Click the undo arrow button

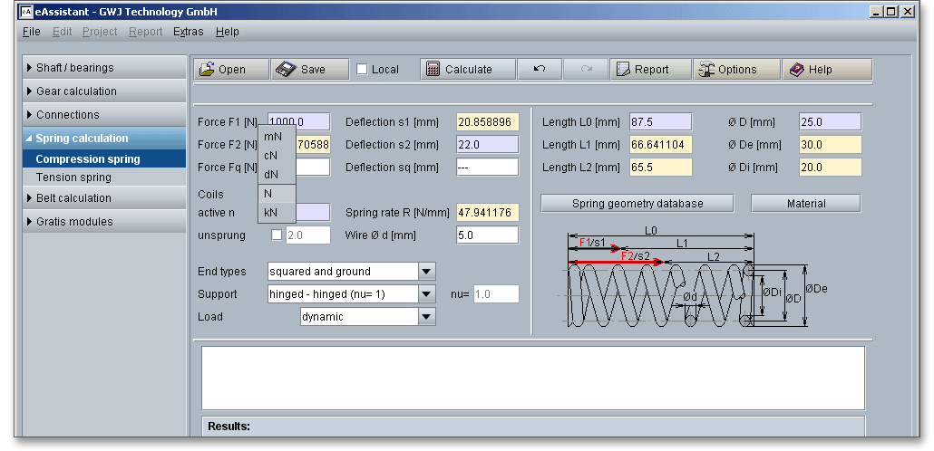(x=540, y=69)
